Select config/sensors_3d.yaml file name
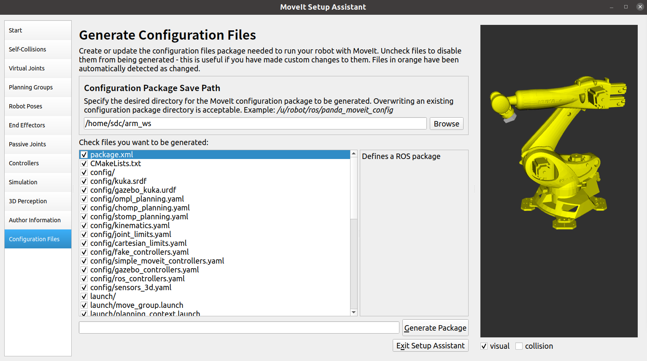 pos(131,288)
